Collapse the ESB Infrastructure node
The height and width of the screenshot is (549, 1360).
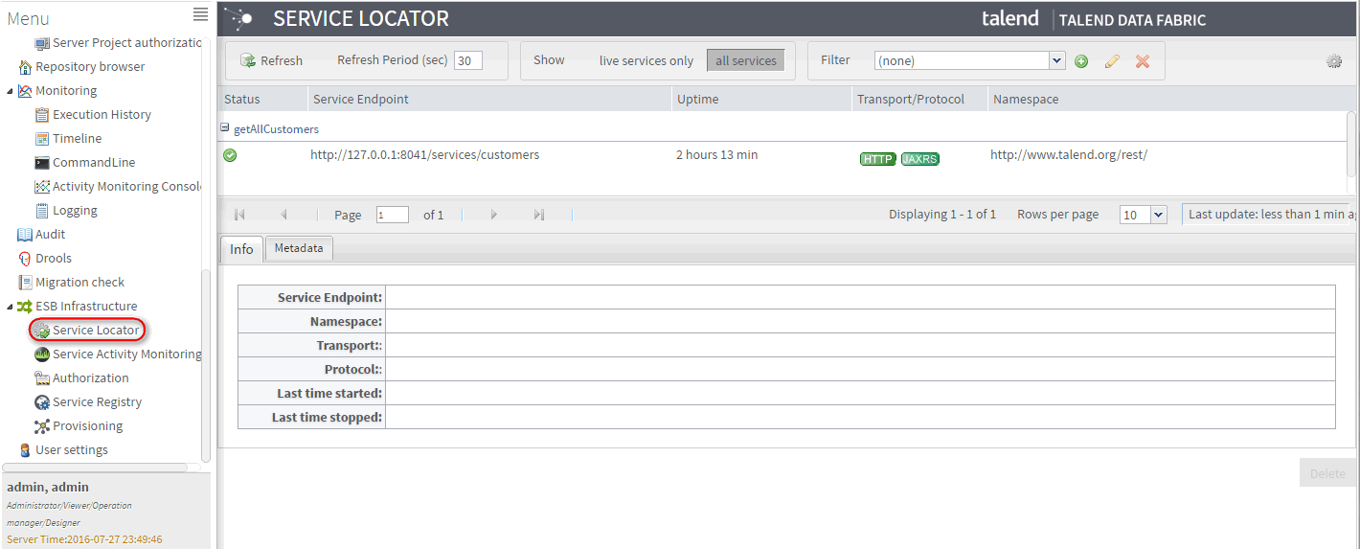coord(10,307)
